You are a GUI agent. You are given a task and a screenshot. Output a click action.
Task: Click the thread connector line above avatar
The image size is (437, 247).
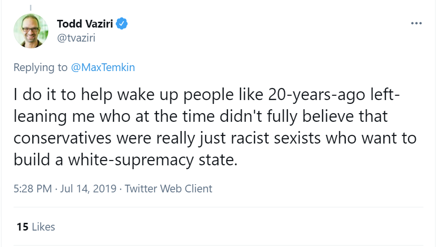click(31, 7)
